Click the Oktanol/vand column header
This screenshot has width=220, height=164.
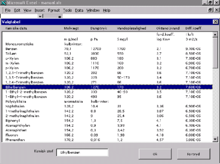click(168, 28)
